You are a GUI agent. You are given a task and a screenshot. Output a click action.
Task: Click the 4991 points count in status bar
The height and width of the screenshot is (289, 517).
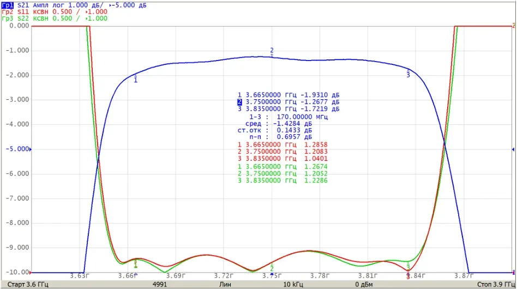pos(160,285)
